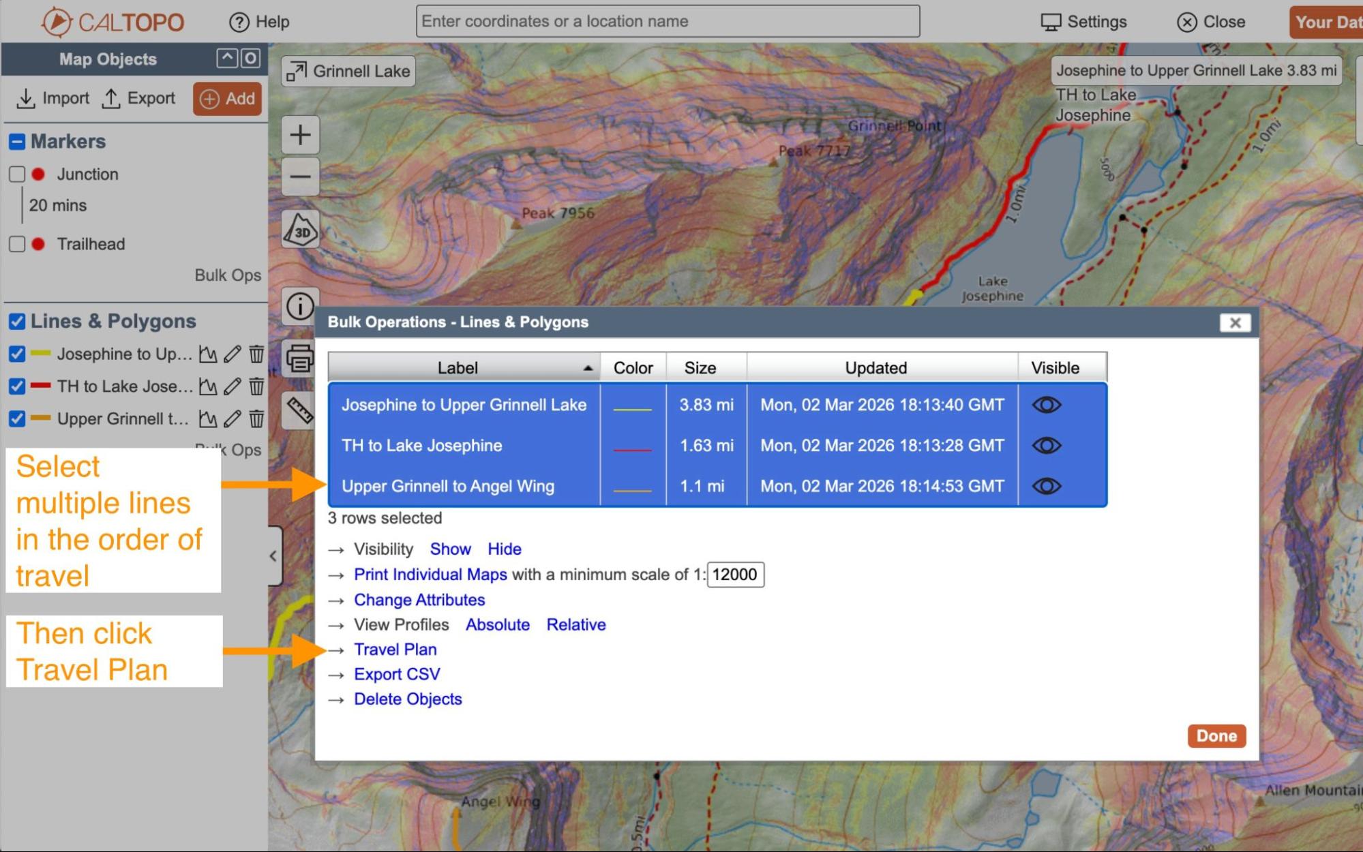Select the ruler measure tool
The height and width of the screenshot is (852, 1363).
pos(300,410)
